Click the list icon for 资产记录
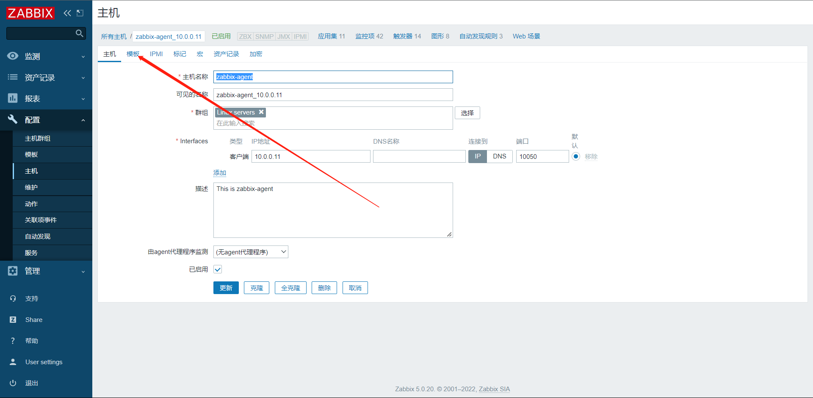The width and height of the screenshot is (813, 398). tap(13, 77)
